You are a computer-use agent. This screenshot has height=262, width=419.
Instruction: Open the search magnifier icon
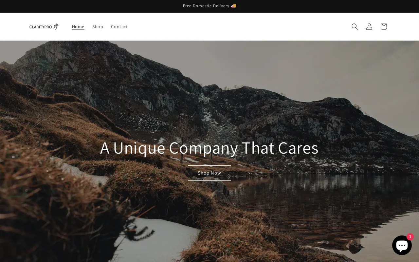coord(355,27)
